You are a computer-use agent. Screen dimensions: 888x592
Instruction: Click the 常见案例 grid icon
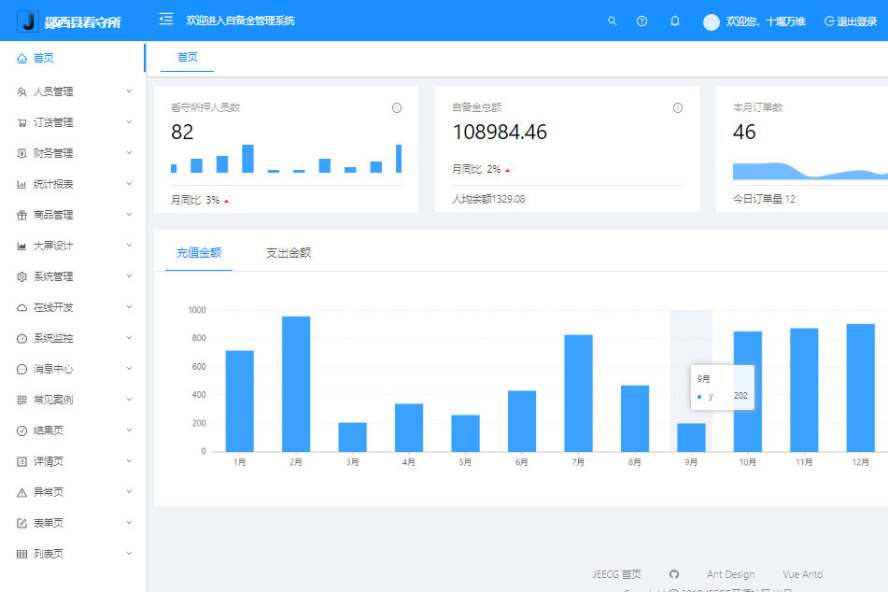click(x=21, y=400)
